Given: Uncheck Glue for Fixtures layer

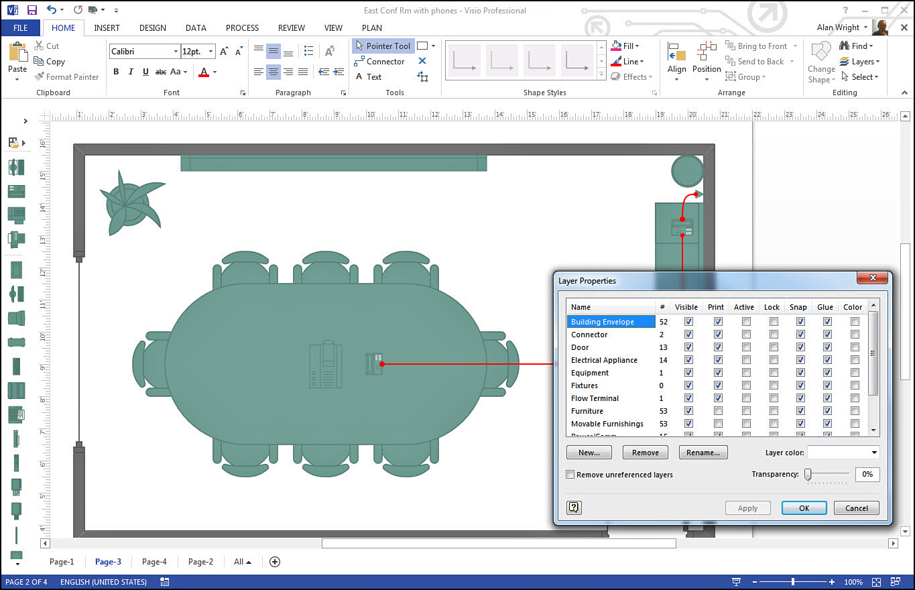Looking at the screenshot, I should coord(827,386).
